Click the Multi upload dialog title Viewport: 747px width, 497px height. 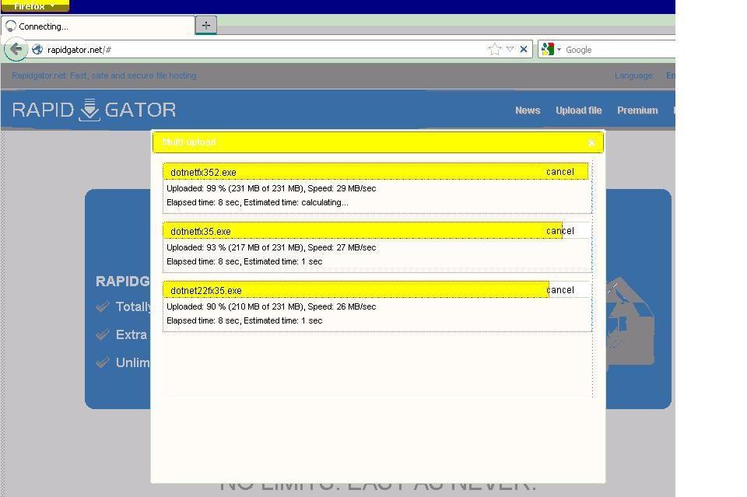tap(188, 142)
